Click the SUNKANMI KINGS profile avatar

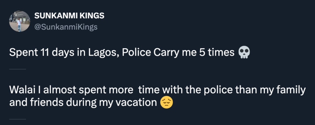point(19,22)
